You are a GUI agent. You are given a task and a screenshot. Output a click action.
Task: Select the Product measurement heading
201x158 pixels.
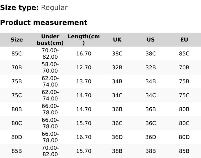(x=44, y=22)
